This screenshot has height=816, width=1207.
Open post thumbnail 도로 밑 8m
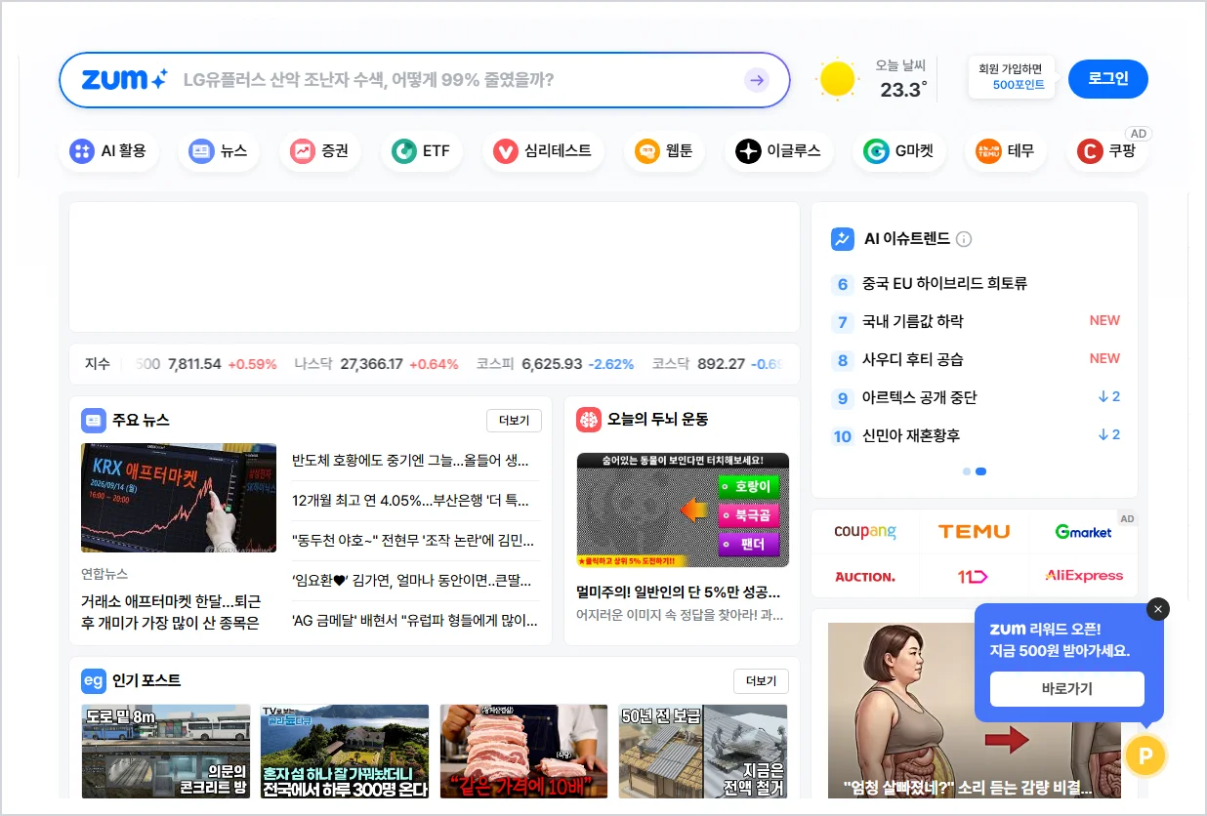[x=166, y=752]
